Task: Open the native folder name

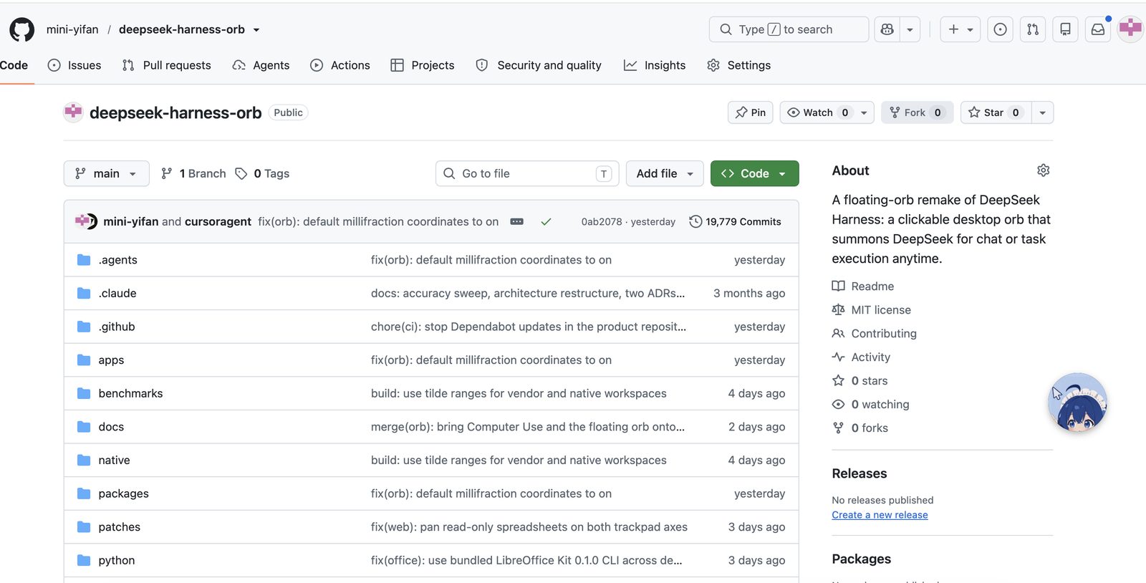Action: click(114, 461)
